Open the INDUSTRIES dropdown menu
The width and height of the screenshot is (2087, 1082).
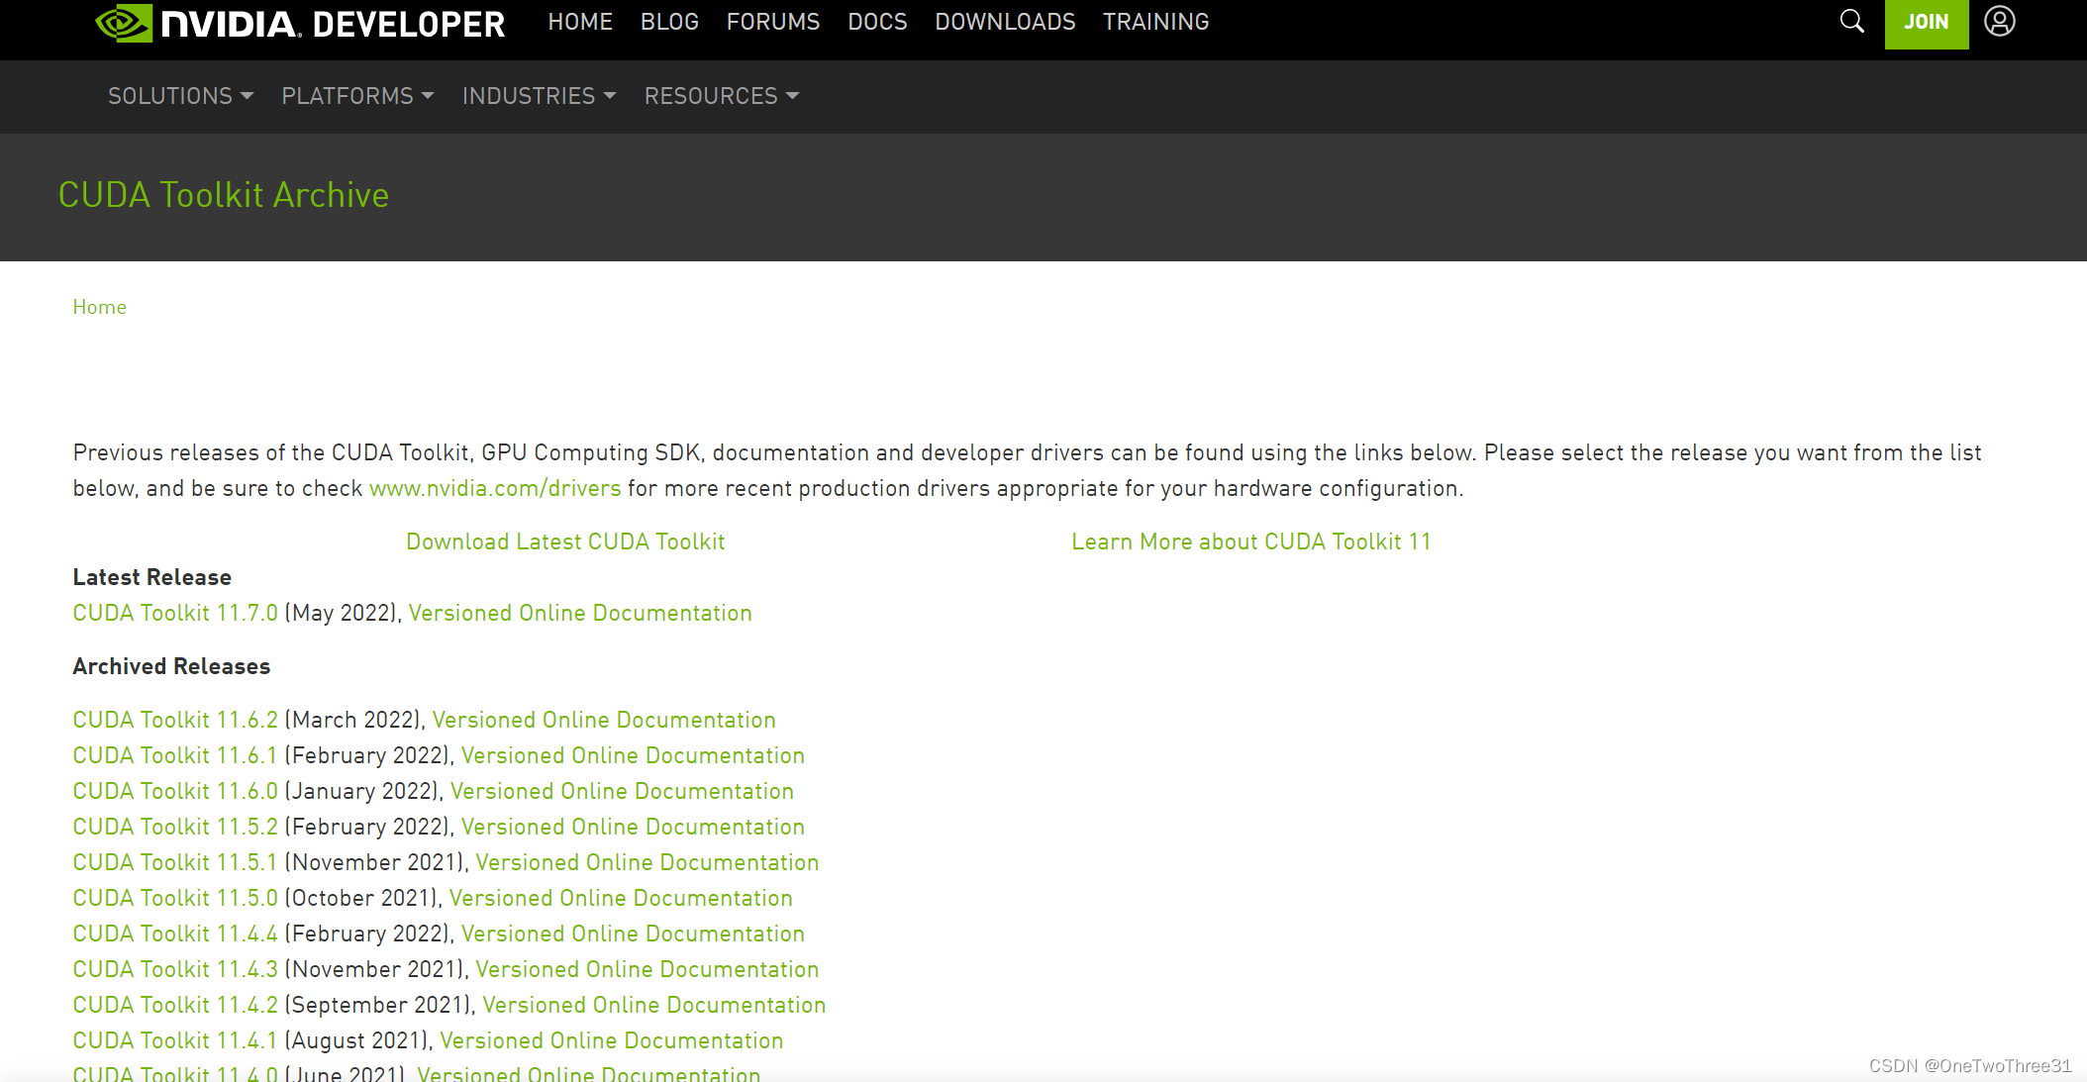coord(539,96)
